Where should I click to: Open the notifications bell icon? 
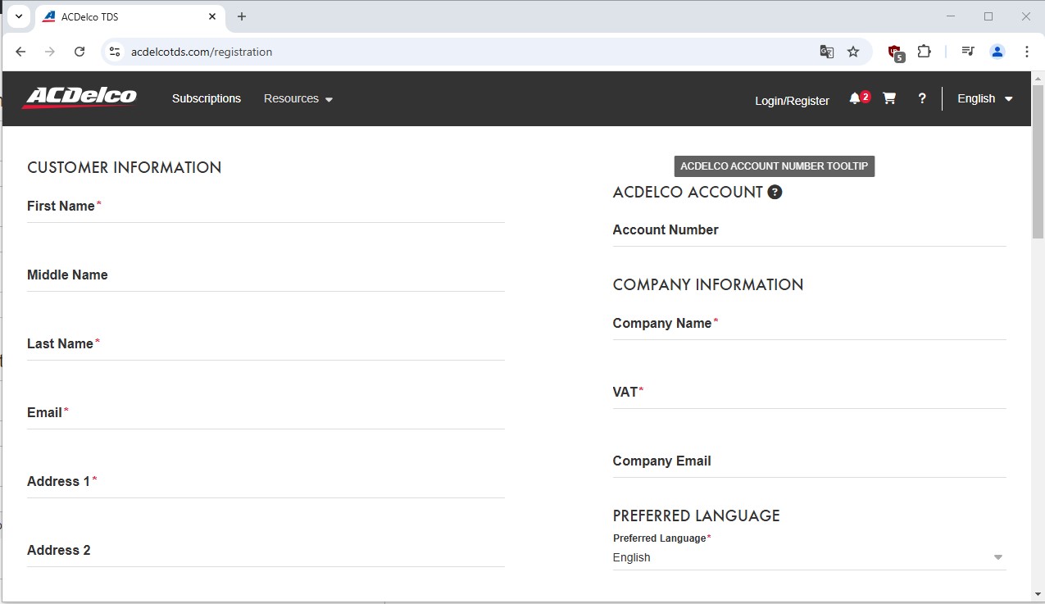click(x=855, y=98)
